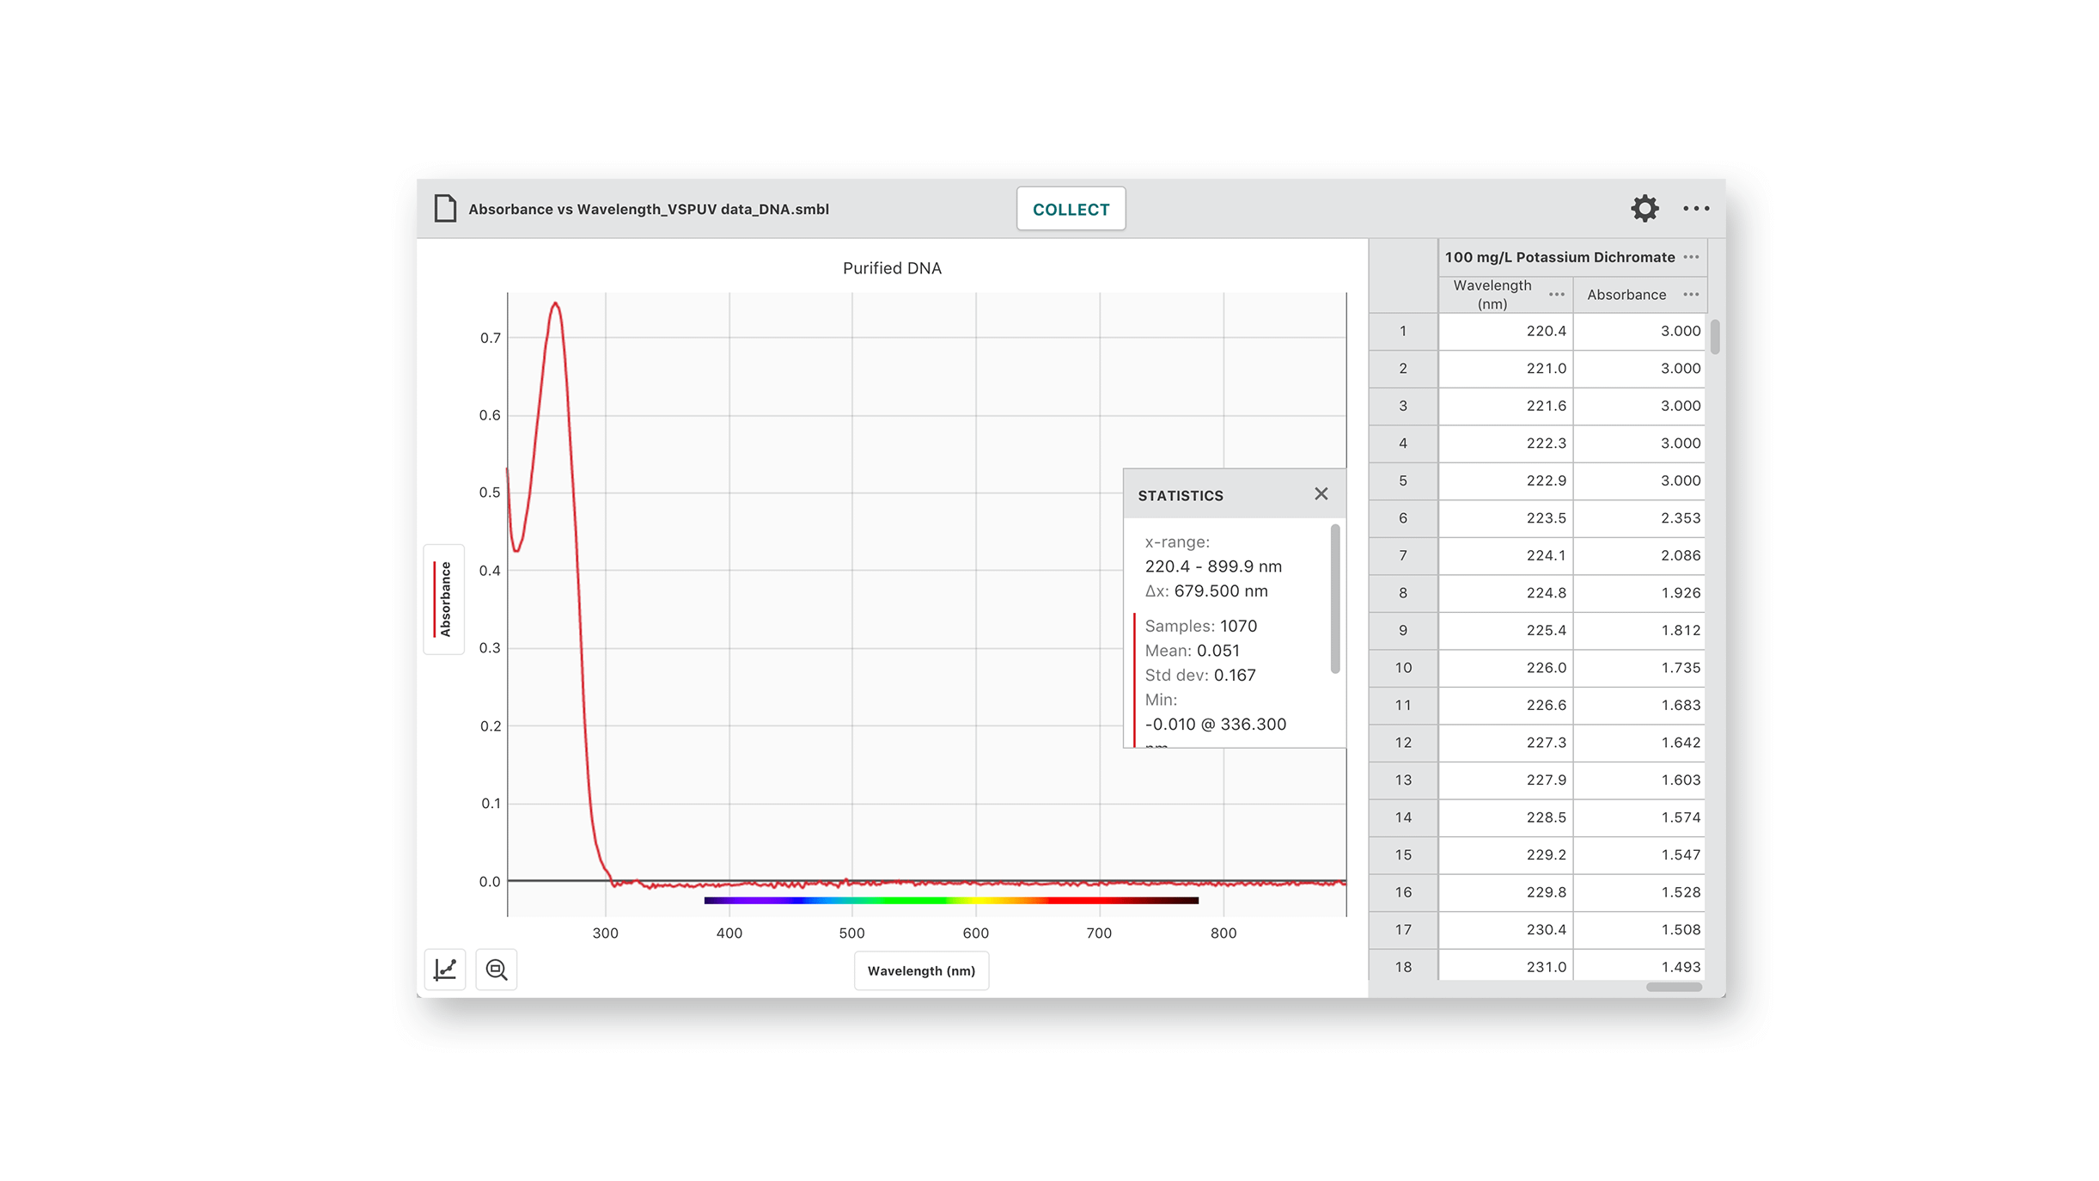Expand options for the 100 mg/L Potassium Dichromate header
Screen dimensions: 2099x1181
pyautogui.click(x=1692, y=256)
